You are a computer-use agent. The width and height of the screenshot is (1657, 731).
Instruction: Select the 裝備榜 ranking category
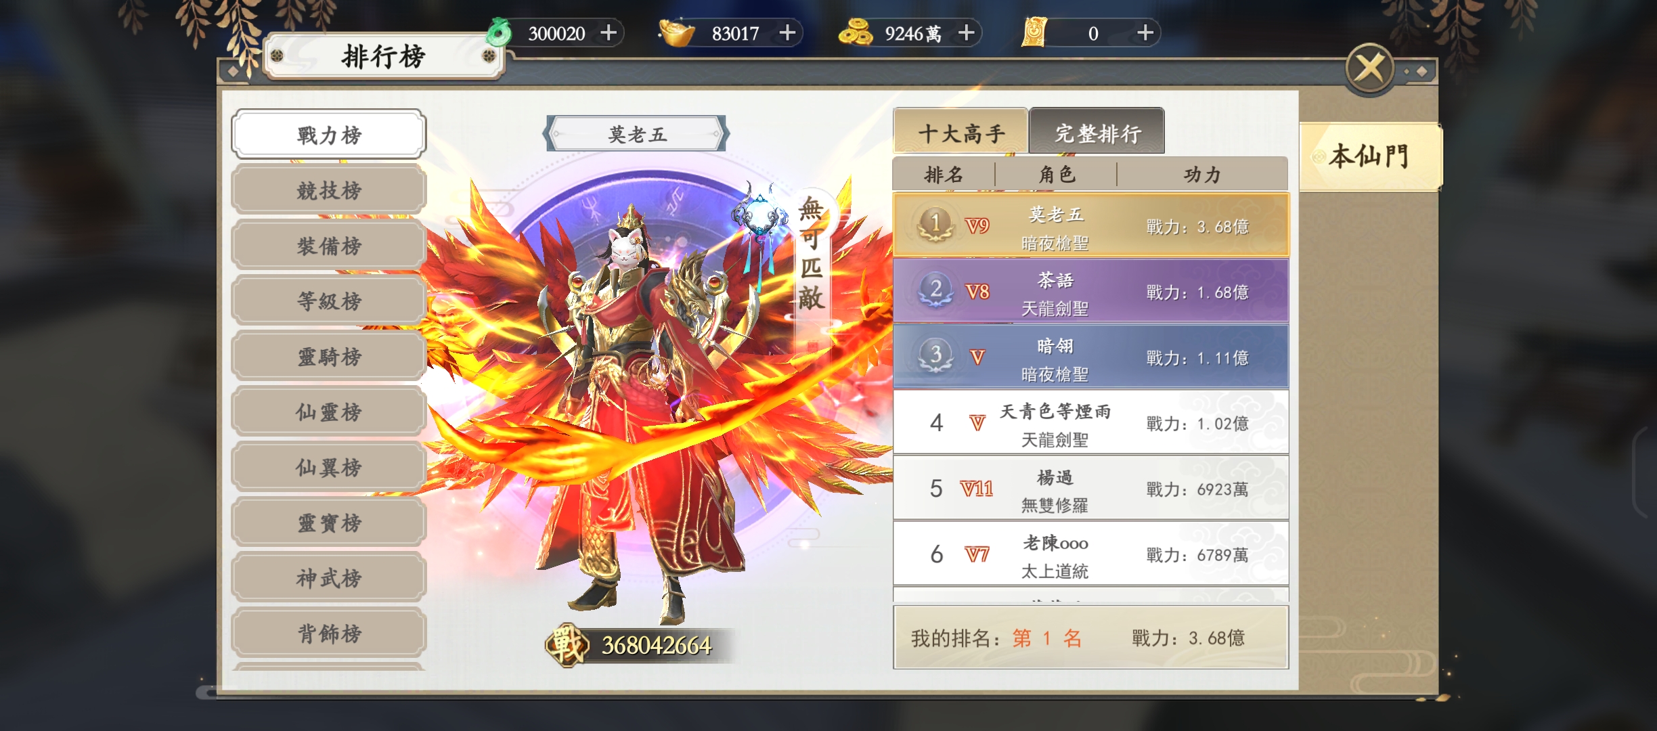pos(329,246)
